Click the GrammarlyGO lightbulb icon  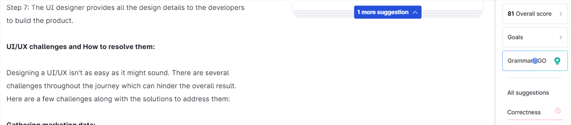pos(557,61)
